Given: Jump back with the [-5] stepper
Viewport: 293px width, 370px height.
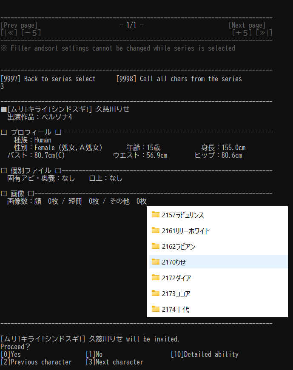Looking at the screenshot, I should click(31, 33).
